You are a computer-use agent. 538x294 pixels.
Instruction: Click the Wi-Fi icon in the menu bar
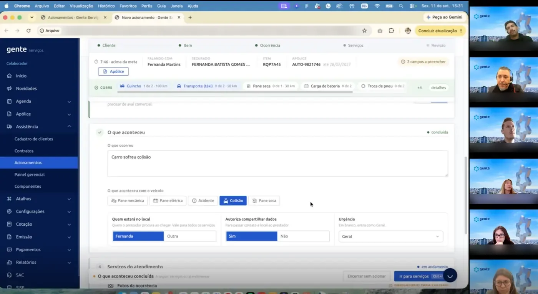377,6
